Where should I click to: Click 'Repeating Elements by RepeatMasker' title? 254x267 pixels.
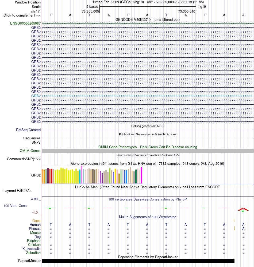click(148, 257)
